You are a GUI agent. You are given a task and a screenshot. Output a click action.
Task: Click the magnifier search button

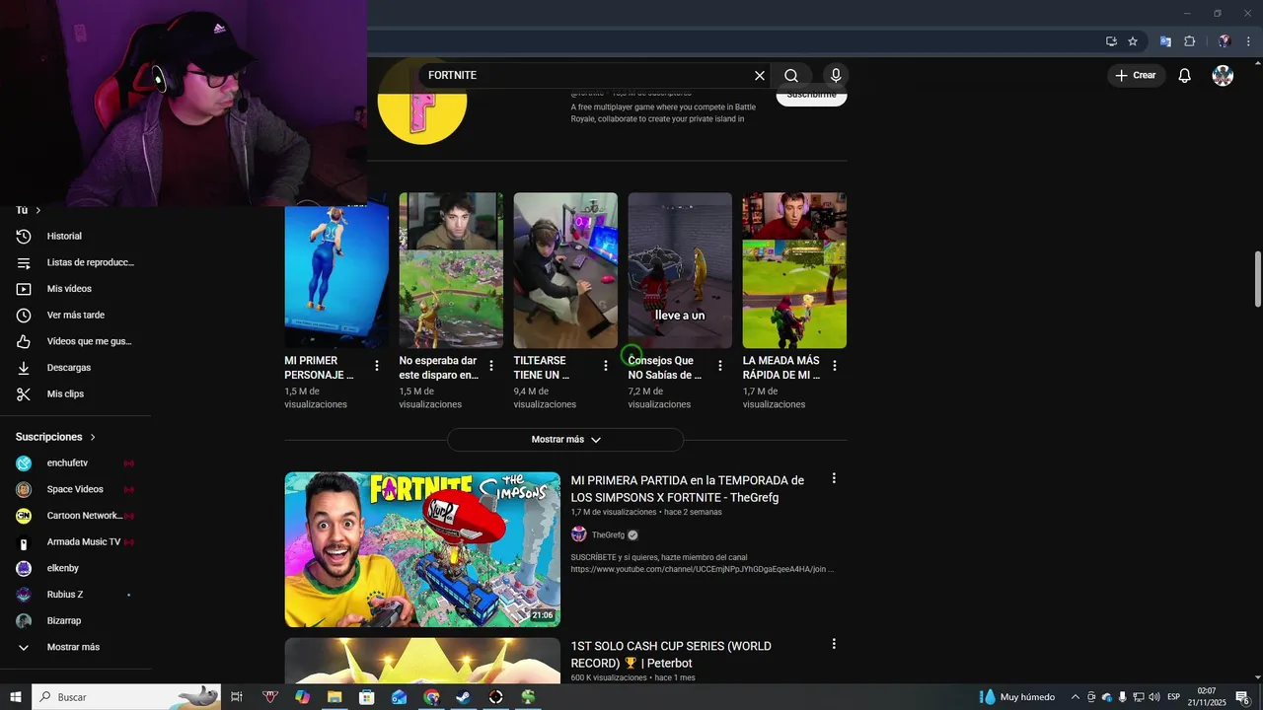click(x=791, y=76)
